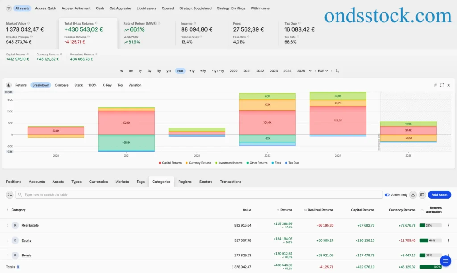Open the blue floating menu button
Screen dimensions: 457x273
445,261
